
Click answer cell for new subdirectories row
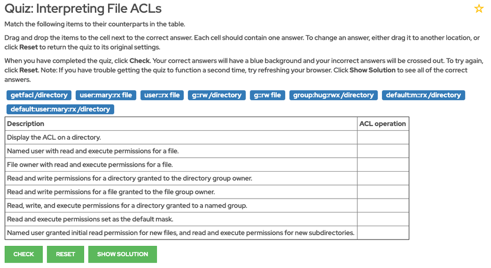(383, 233)
